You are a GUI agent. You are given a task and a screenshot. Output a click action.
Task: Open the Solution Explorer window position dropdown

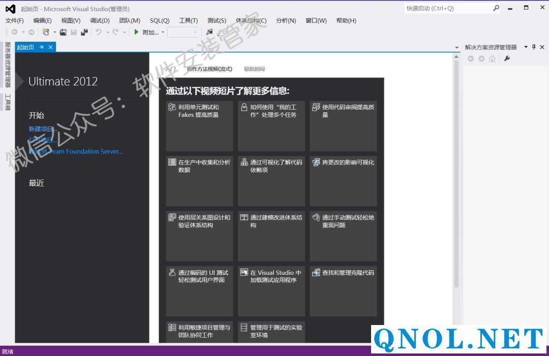tap(526, 47)
